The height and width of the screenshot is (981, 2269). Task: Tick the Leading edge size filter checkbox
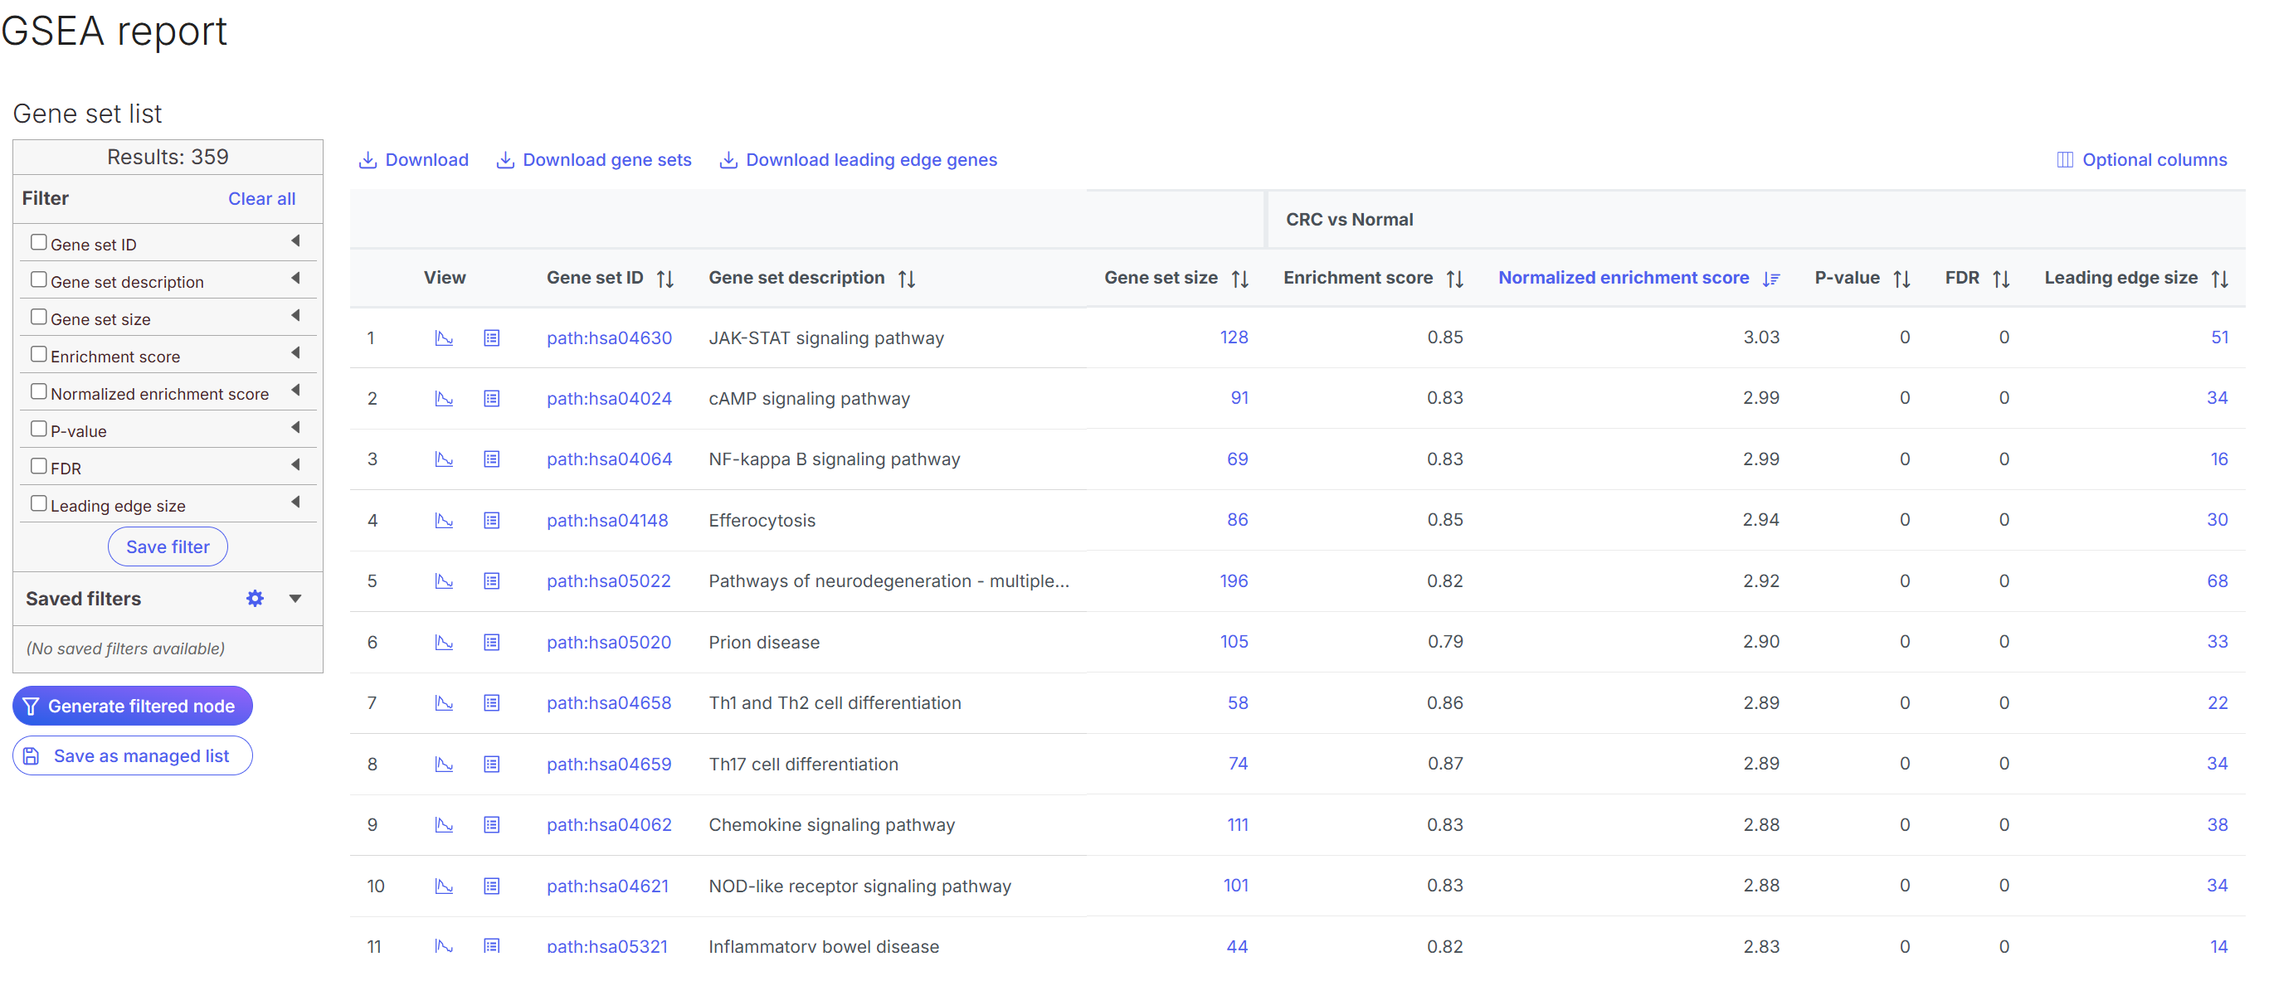pos(39,503)
